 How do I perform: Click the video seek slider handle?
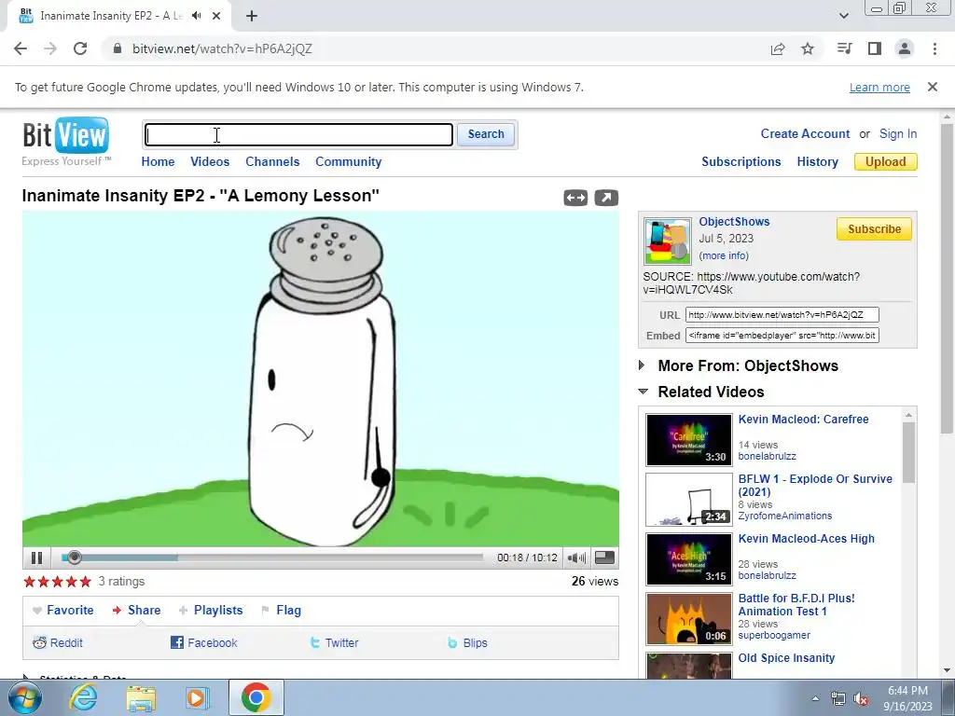[75, 558]
